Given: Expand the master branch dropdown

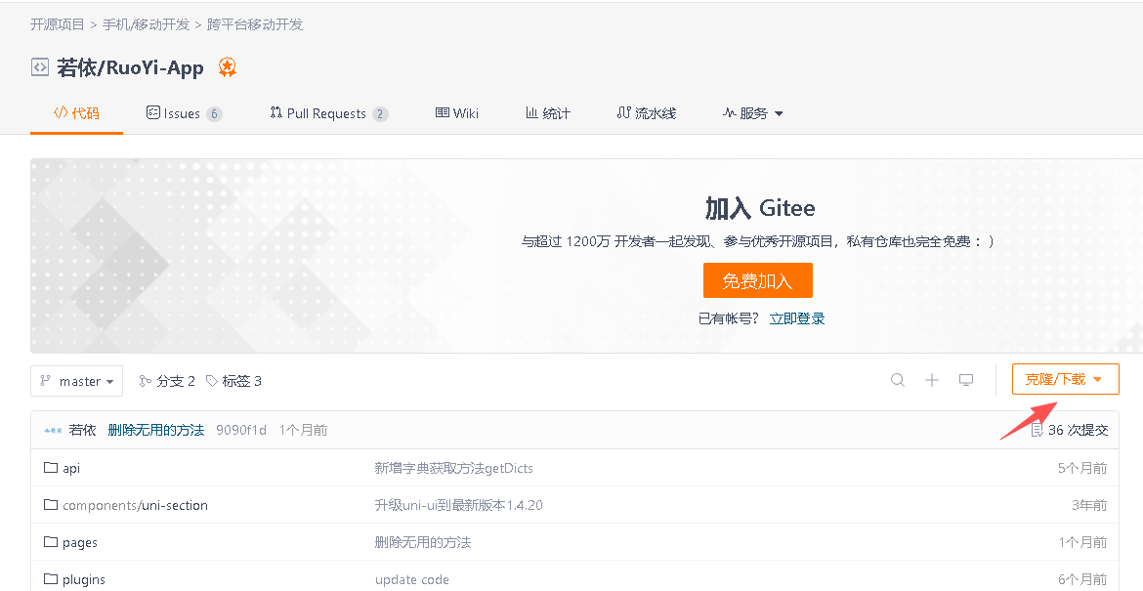Looking at the screenshot, I should pos(77,381).
